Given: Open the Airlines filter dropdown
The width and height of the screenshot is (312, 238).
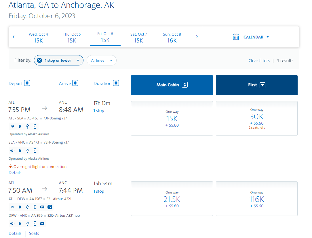Looking at the screenshot, I should (101, 60).
